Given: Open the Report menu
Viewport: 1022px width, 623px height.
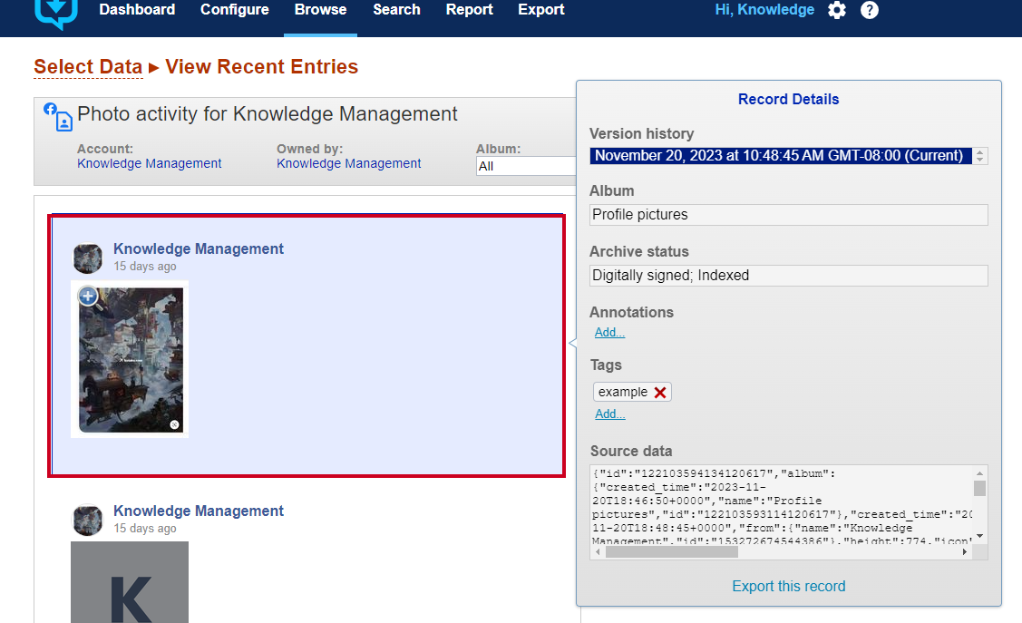Looking at the screenshot, I should [470, 10].
